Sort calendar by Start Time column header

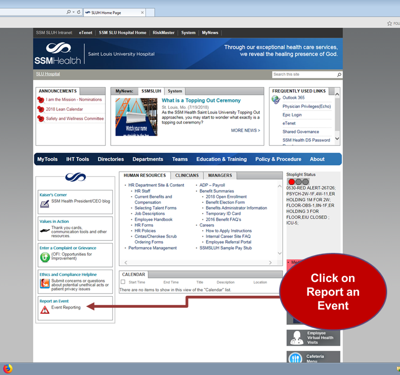(x=137, y=282)
